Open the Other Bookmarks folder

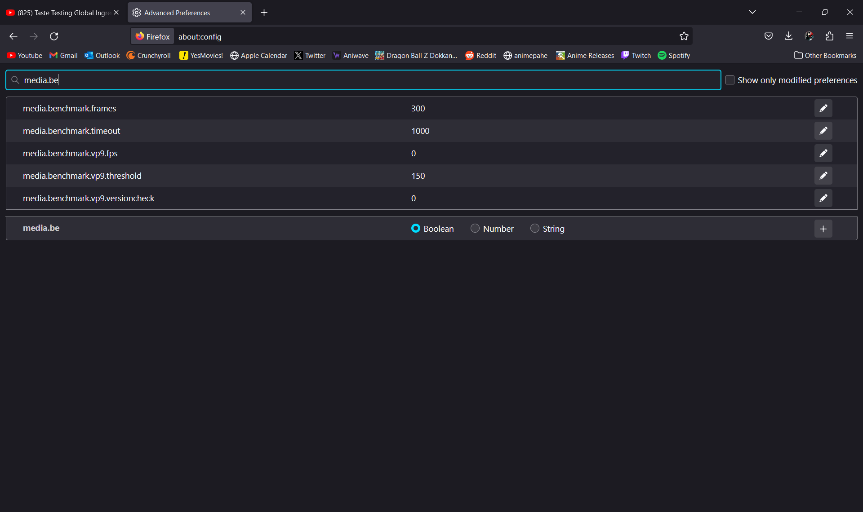825,55
